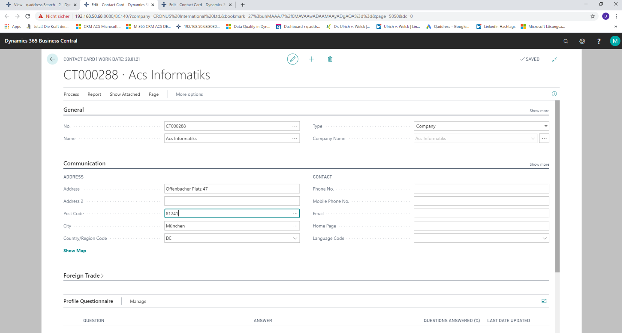Click in the Address field
This screenshot has height=333, width=622.
tap(232, 189)
